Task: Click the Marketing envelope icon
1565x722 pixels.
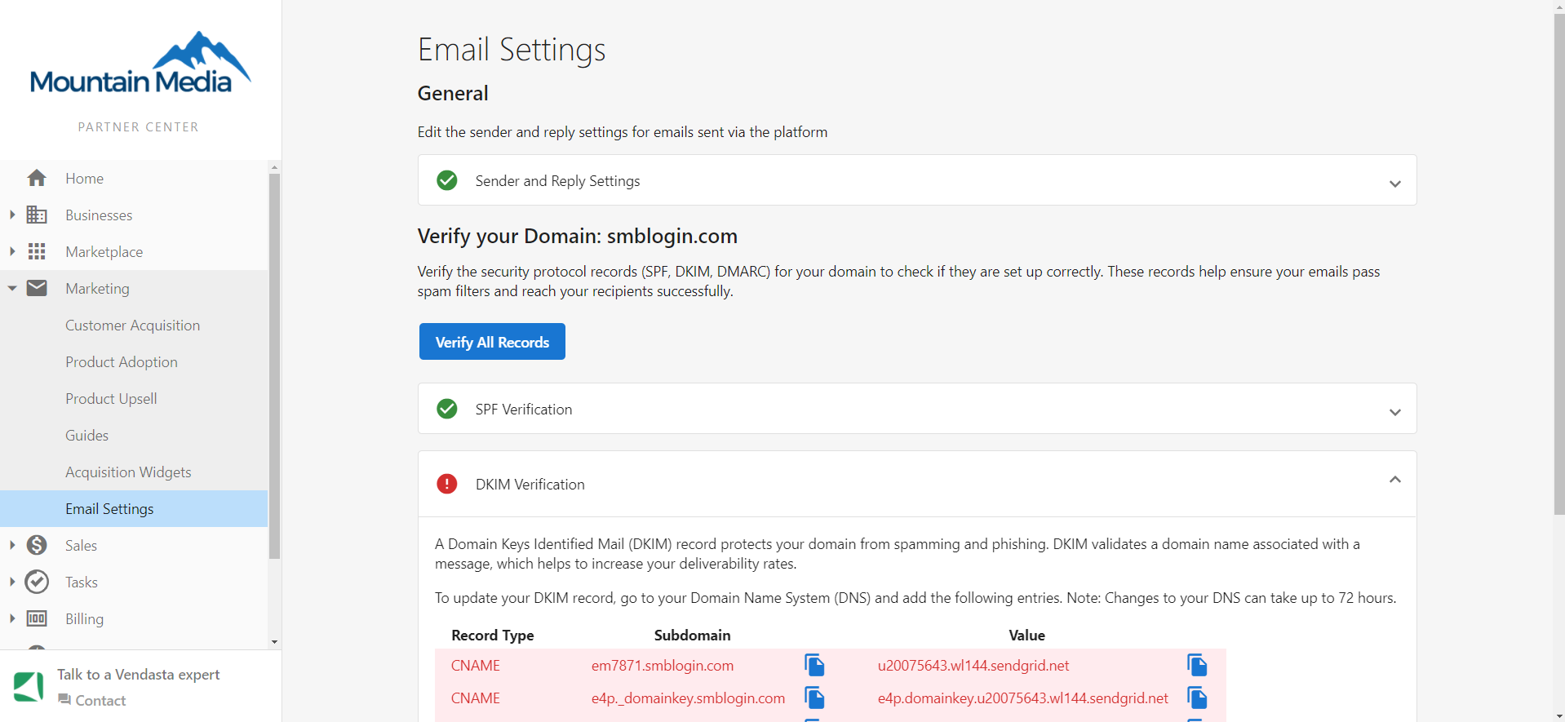Action: pyautogui.click(x=37, y=288)
